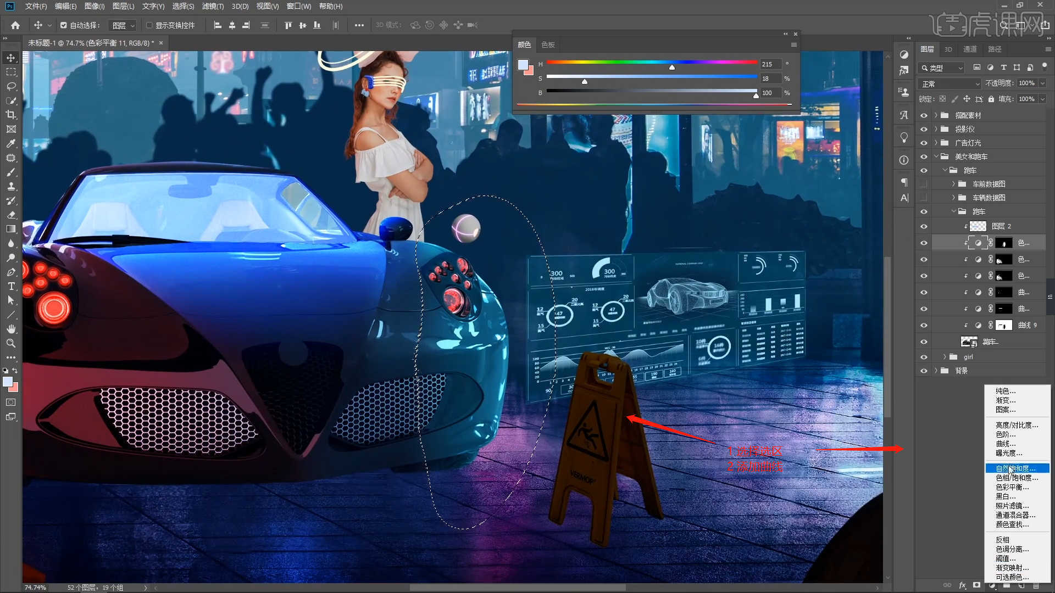1055x593 pixels.
Task: Click lock all padlock icon in Layers panel
Action: click(x=991, y=99)
